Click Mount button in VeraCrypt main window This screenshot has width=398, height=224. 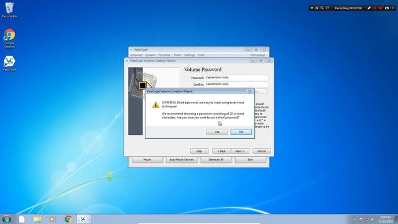[x=147, y=159]
